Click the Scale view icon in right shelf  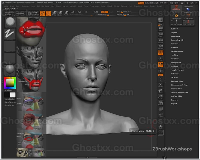click(x=160, y=97)
